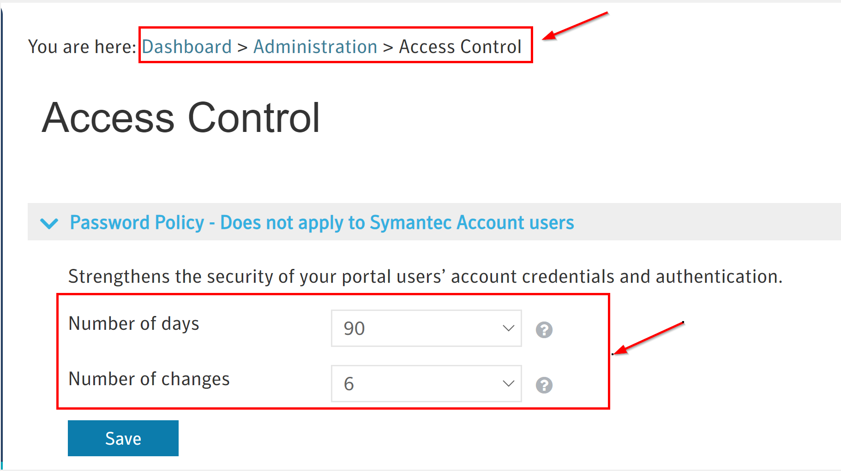Click the value 6 in the changes field
841x471 pixels.
point(349,384)
